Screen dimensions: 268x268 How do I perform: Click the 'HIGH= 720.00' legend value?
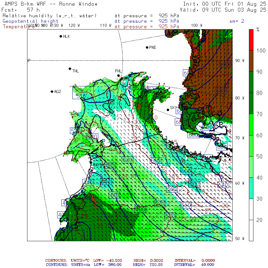click(x=148, y=265)
